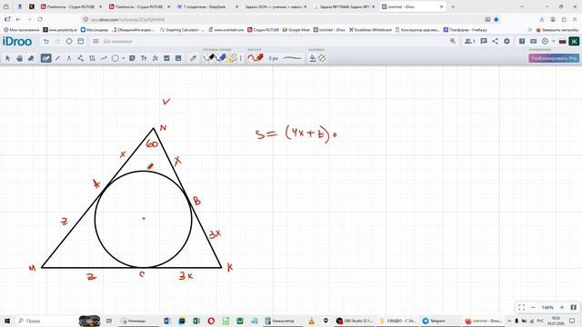Edit the untitled board name field
Screen dimensions: 582x327
pyautogui.click(x=117, y=42)
